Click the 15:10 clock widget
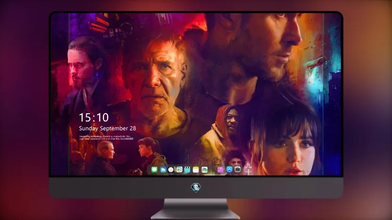 point(94,117)
